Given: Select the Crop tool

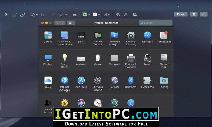Looking at the screenshot, I should [x=134, y=15].
